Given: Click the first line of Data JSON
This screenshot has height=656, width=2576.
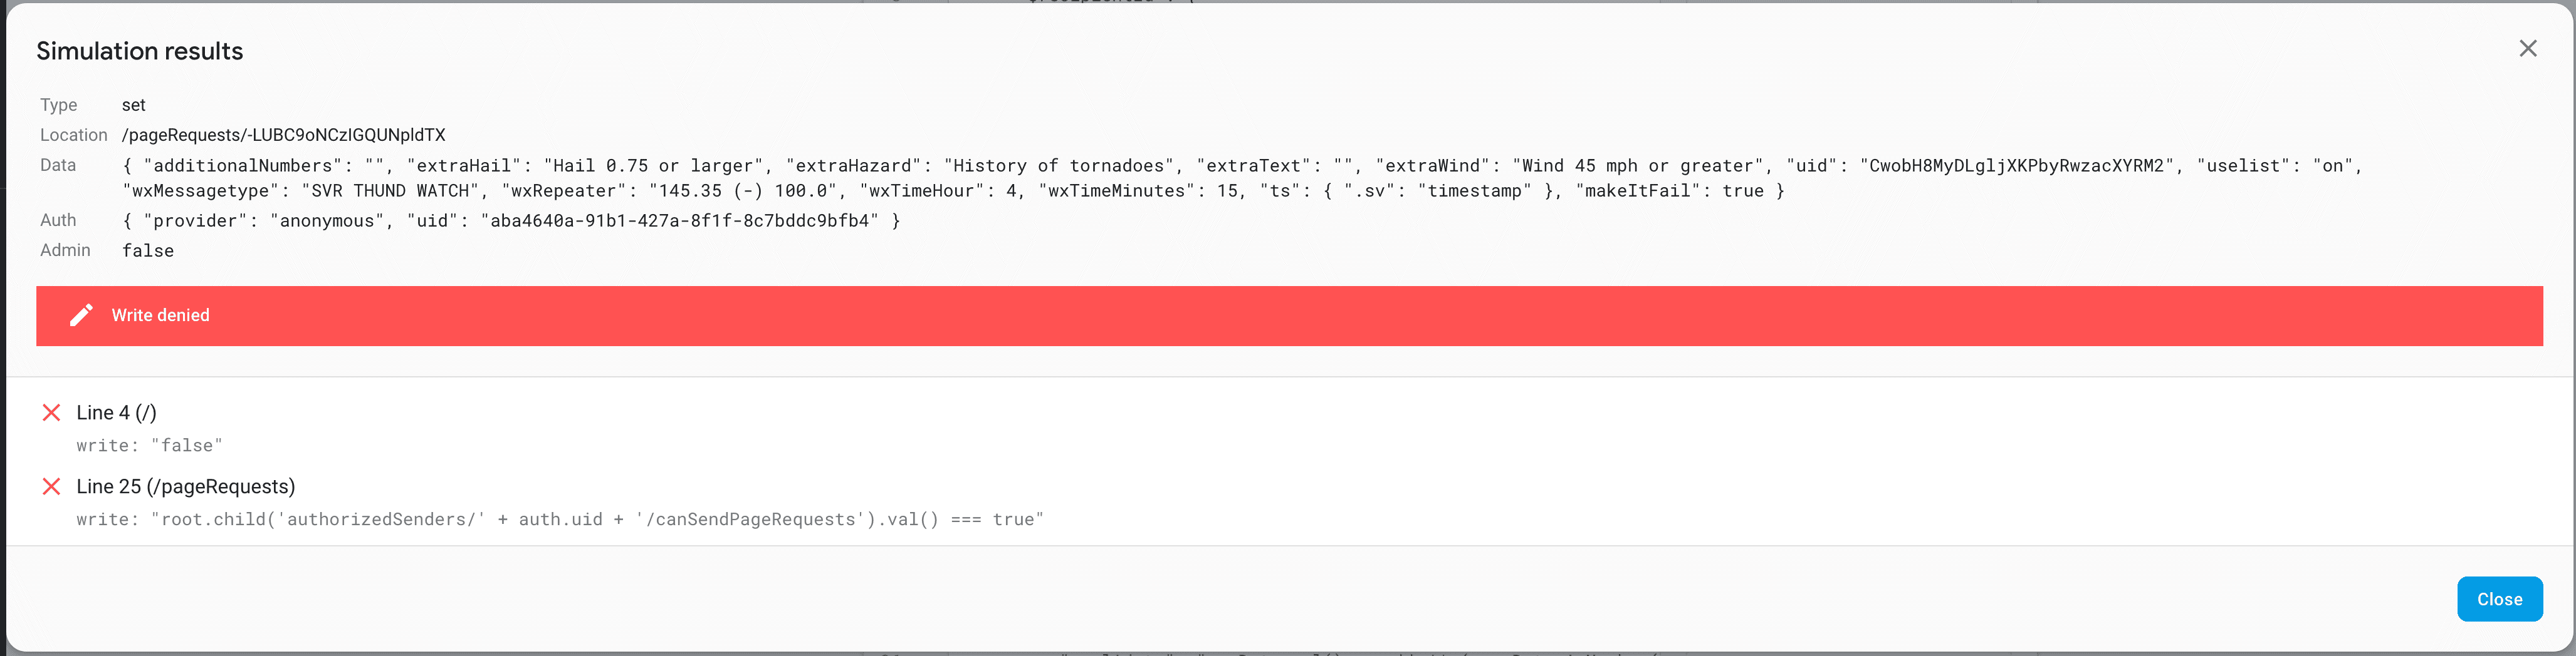Looking at the screenshot, I should 1242,166.
